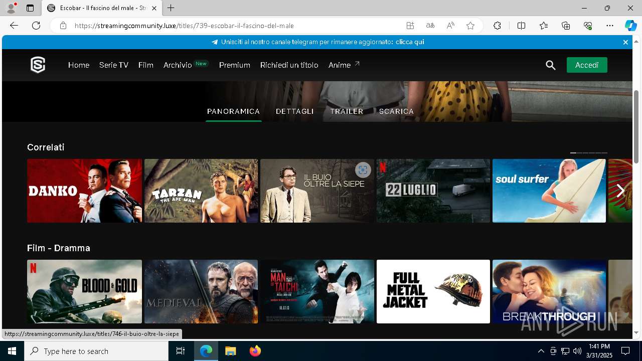Open Richiedi un titolo page

coord(289,65)
